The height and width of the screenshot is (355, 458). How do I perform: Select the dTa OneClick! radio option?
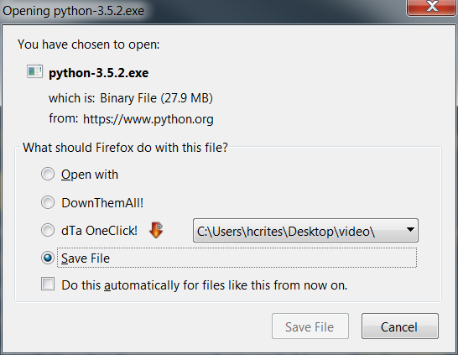48,230
